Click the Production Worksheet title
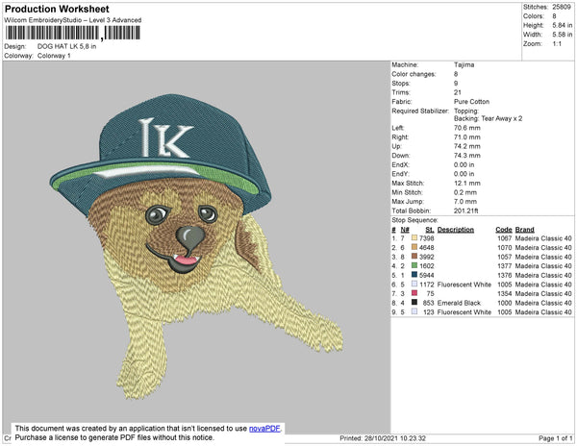The height and width of the screenshot is (446, 577). pyautogui.click(x=57, y=9)
